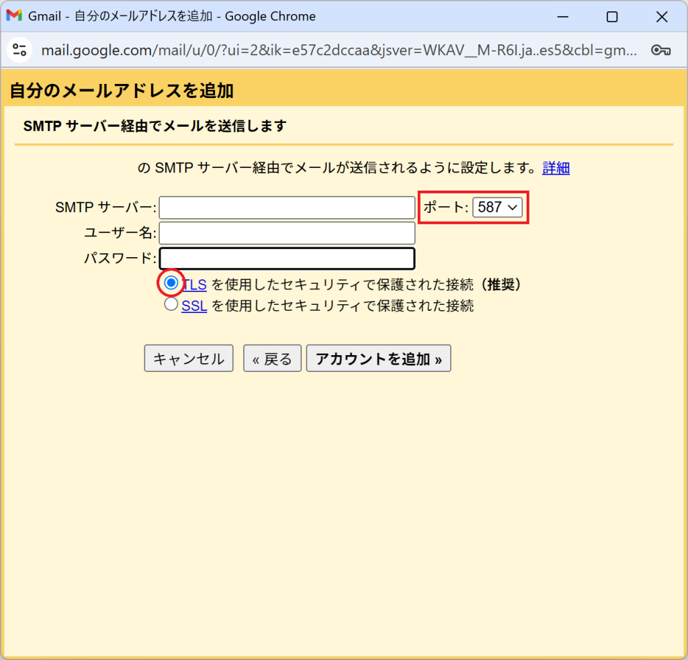Click the SMTP サーバー input field

coord(287,207)
